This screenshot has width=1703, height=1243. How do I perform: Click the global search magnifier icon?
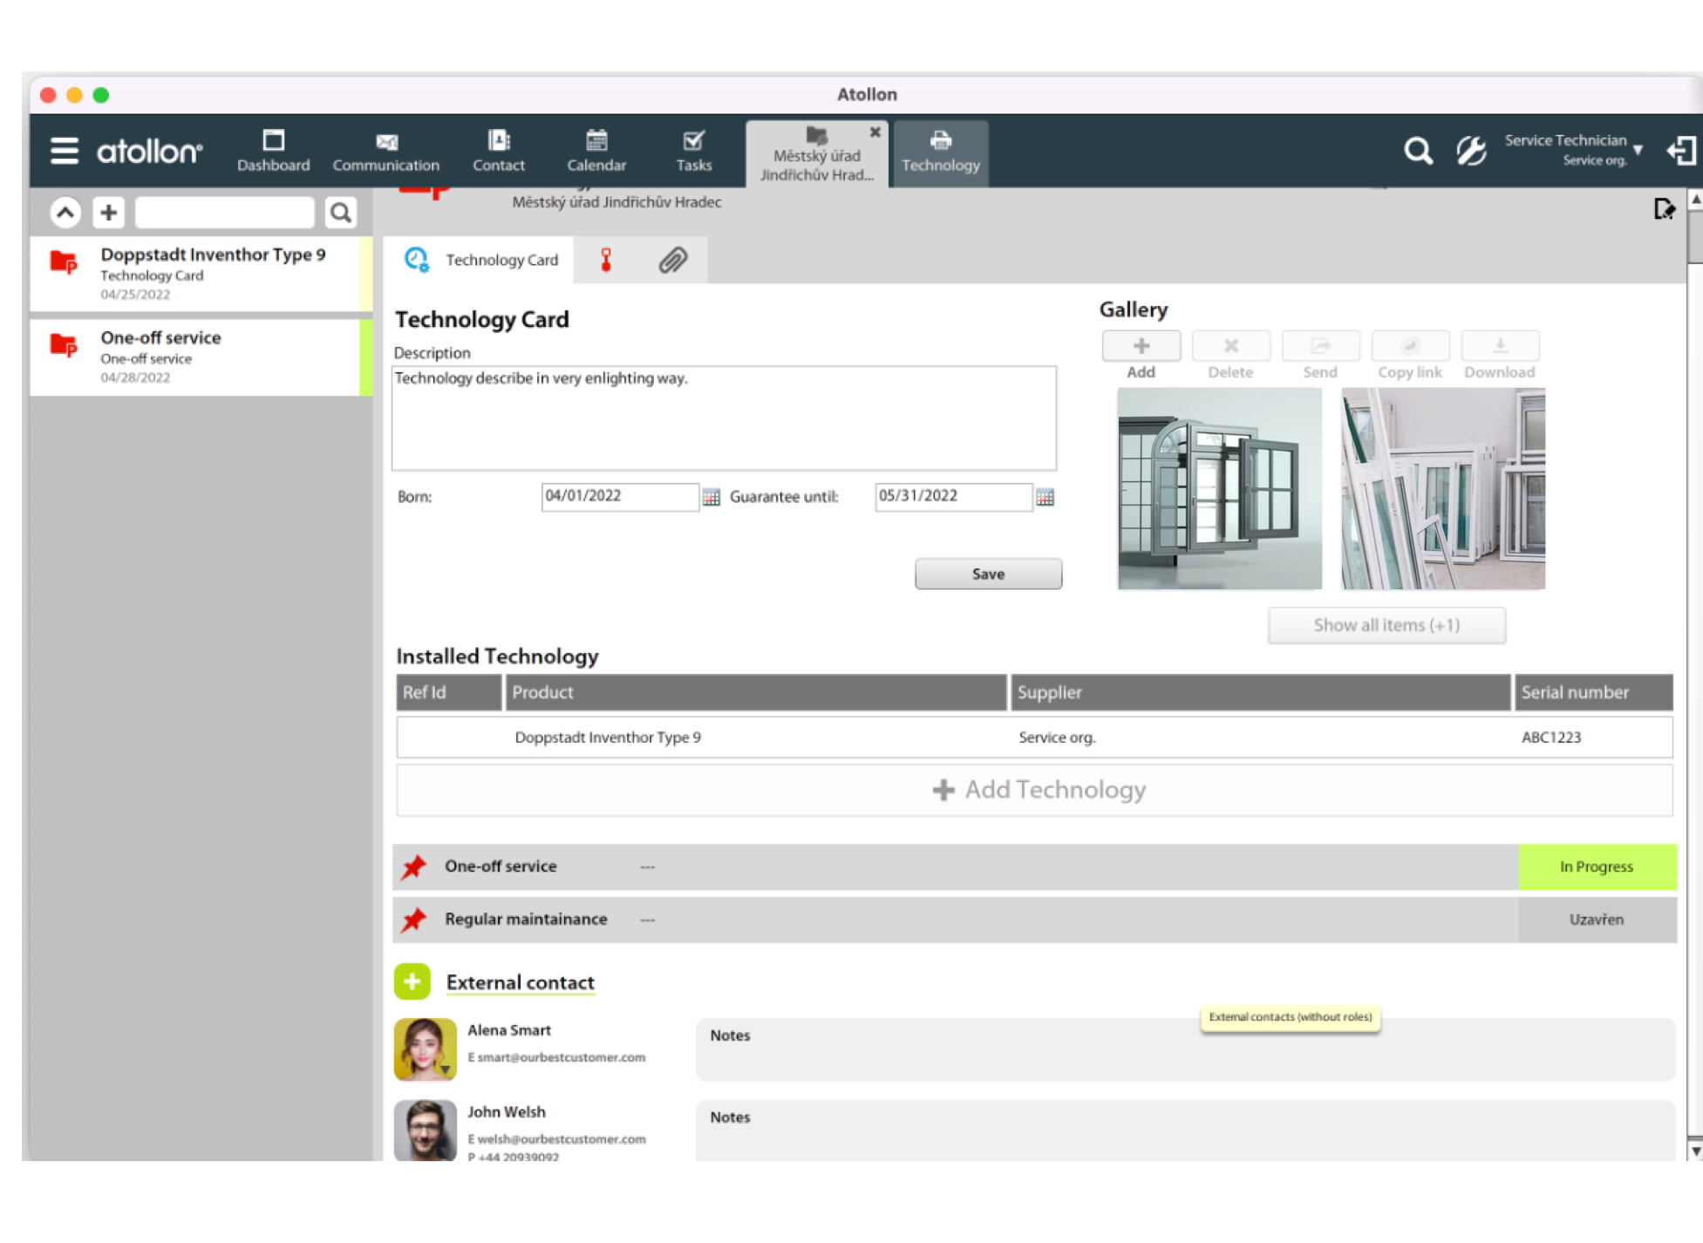1418,151
